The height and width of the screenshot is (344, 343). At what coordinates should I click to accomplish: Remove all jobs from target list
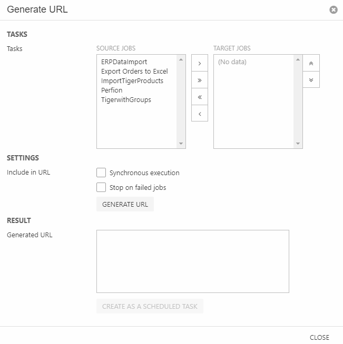pyautogui.click(x=200, y=97)
